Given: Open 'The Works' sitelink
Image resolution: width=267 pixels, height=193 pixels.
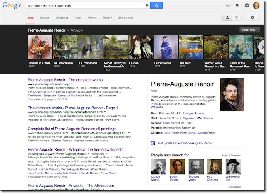Looking at the screenshot, I should [35, 96].
